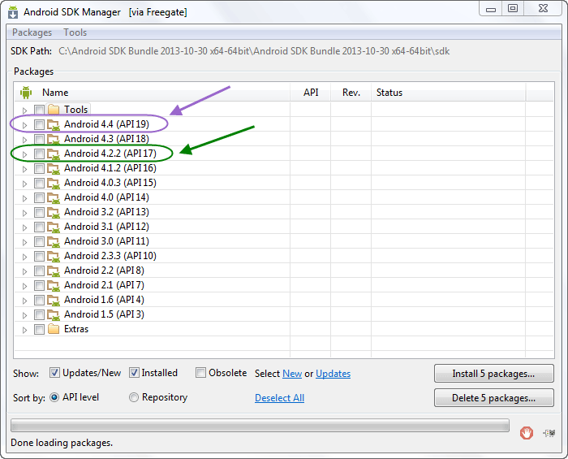The image size is (568, 459).
Task: Check the Android 4.2.2 (API 17) checkbox
Action: (39, 154)
